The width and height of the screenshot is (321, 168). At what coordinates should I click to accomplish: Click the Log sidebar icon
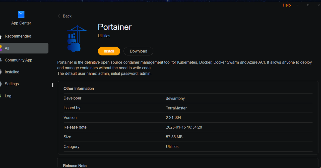click(x=1, y=96)
